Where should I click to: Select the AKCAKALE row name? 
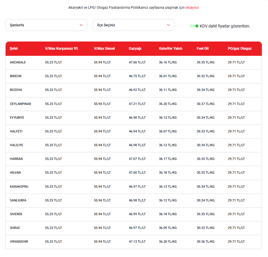pos(18,62)
